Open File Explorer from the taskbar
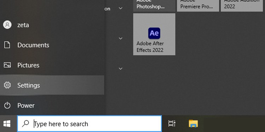The height and width of the screenshot is (132, 265). (193, 124)
